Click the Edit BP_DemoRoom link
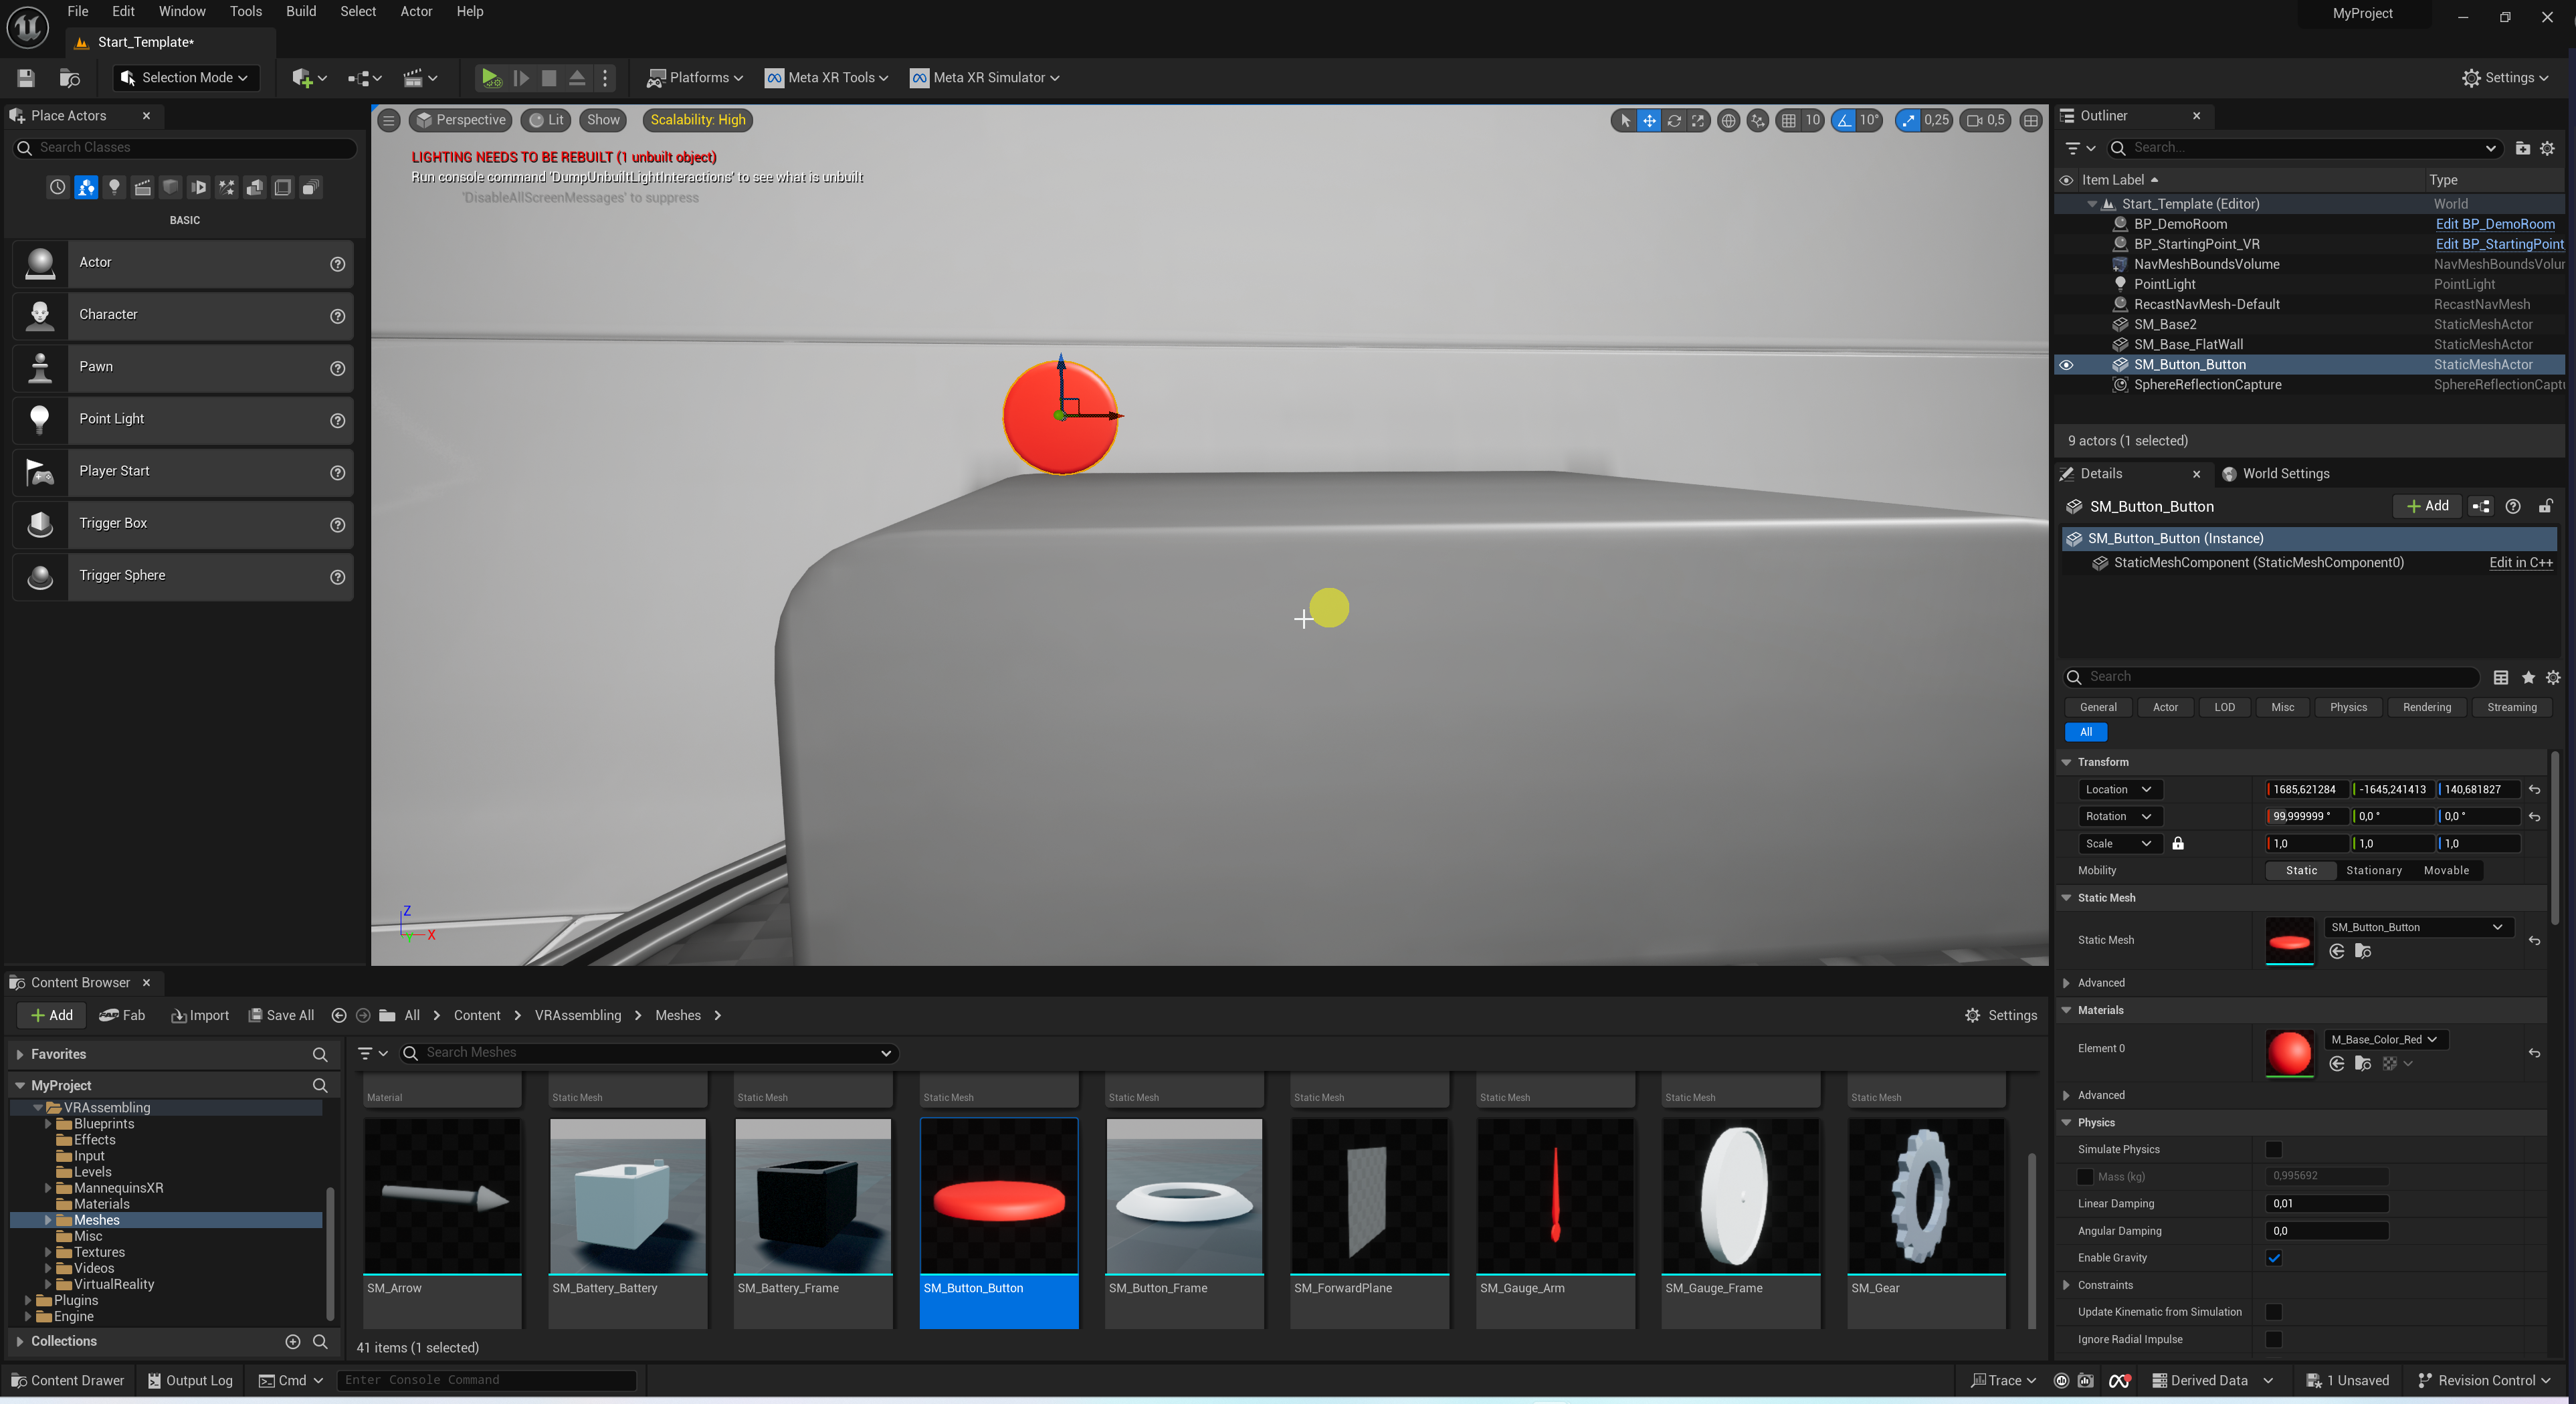 coord(2494,224)
